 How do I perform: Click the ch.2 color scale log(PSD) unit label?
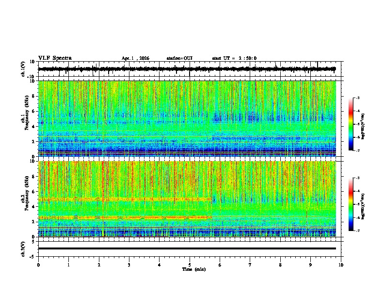[363, 206]
